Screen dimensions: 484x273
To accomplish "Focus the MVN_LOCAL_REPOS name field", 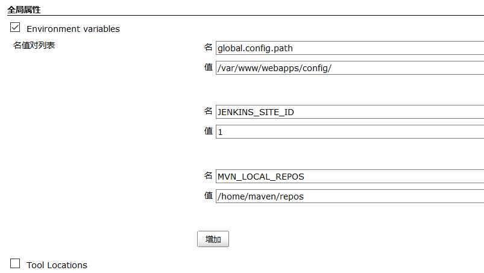I will click(350, 177).
